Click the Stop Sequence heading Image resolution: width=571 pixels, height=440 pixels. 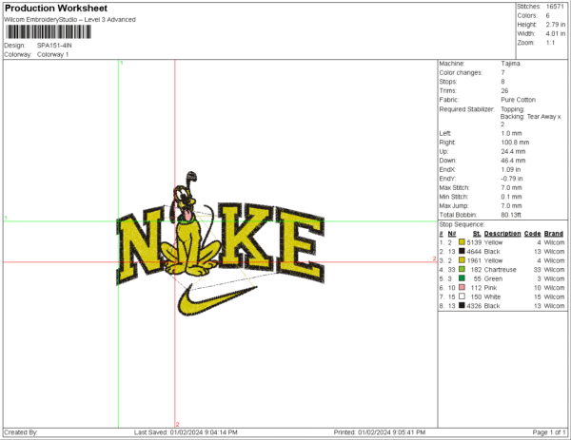[462, 224]
